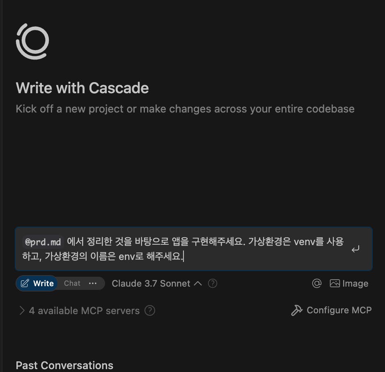This screenshot has width=385, height=372.
Task: Click the Image button label
Action: click(x=355, y=283)
